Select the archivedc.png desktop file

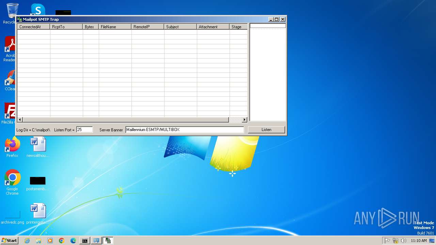pyautogui.click(x=12, y=218)
